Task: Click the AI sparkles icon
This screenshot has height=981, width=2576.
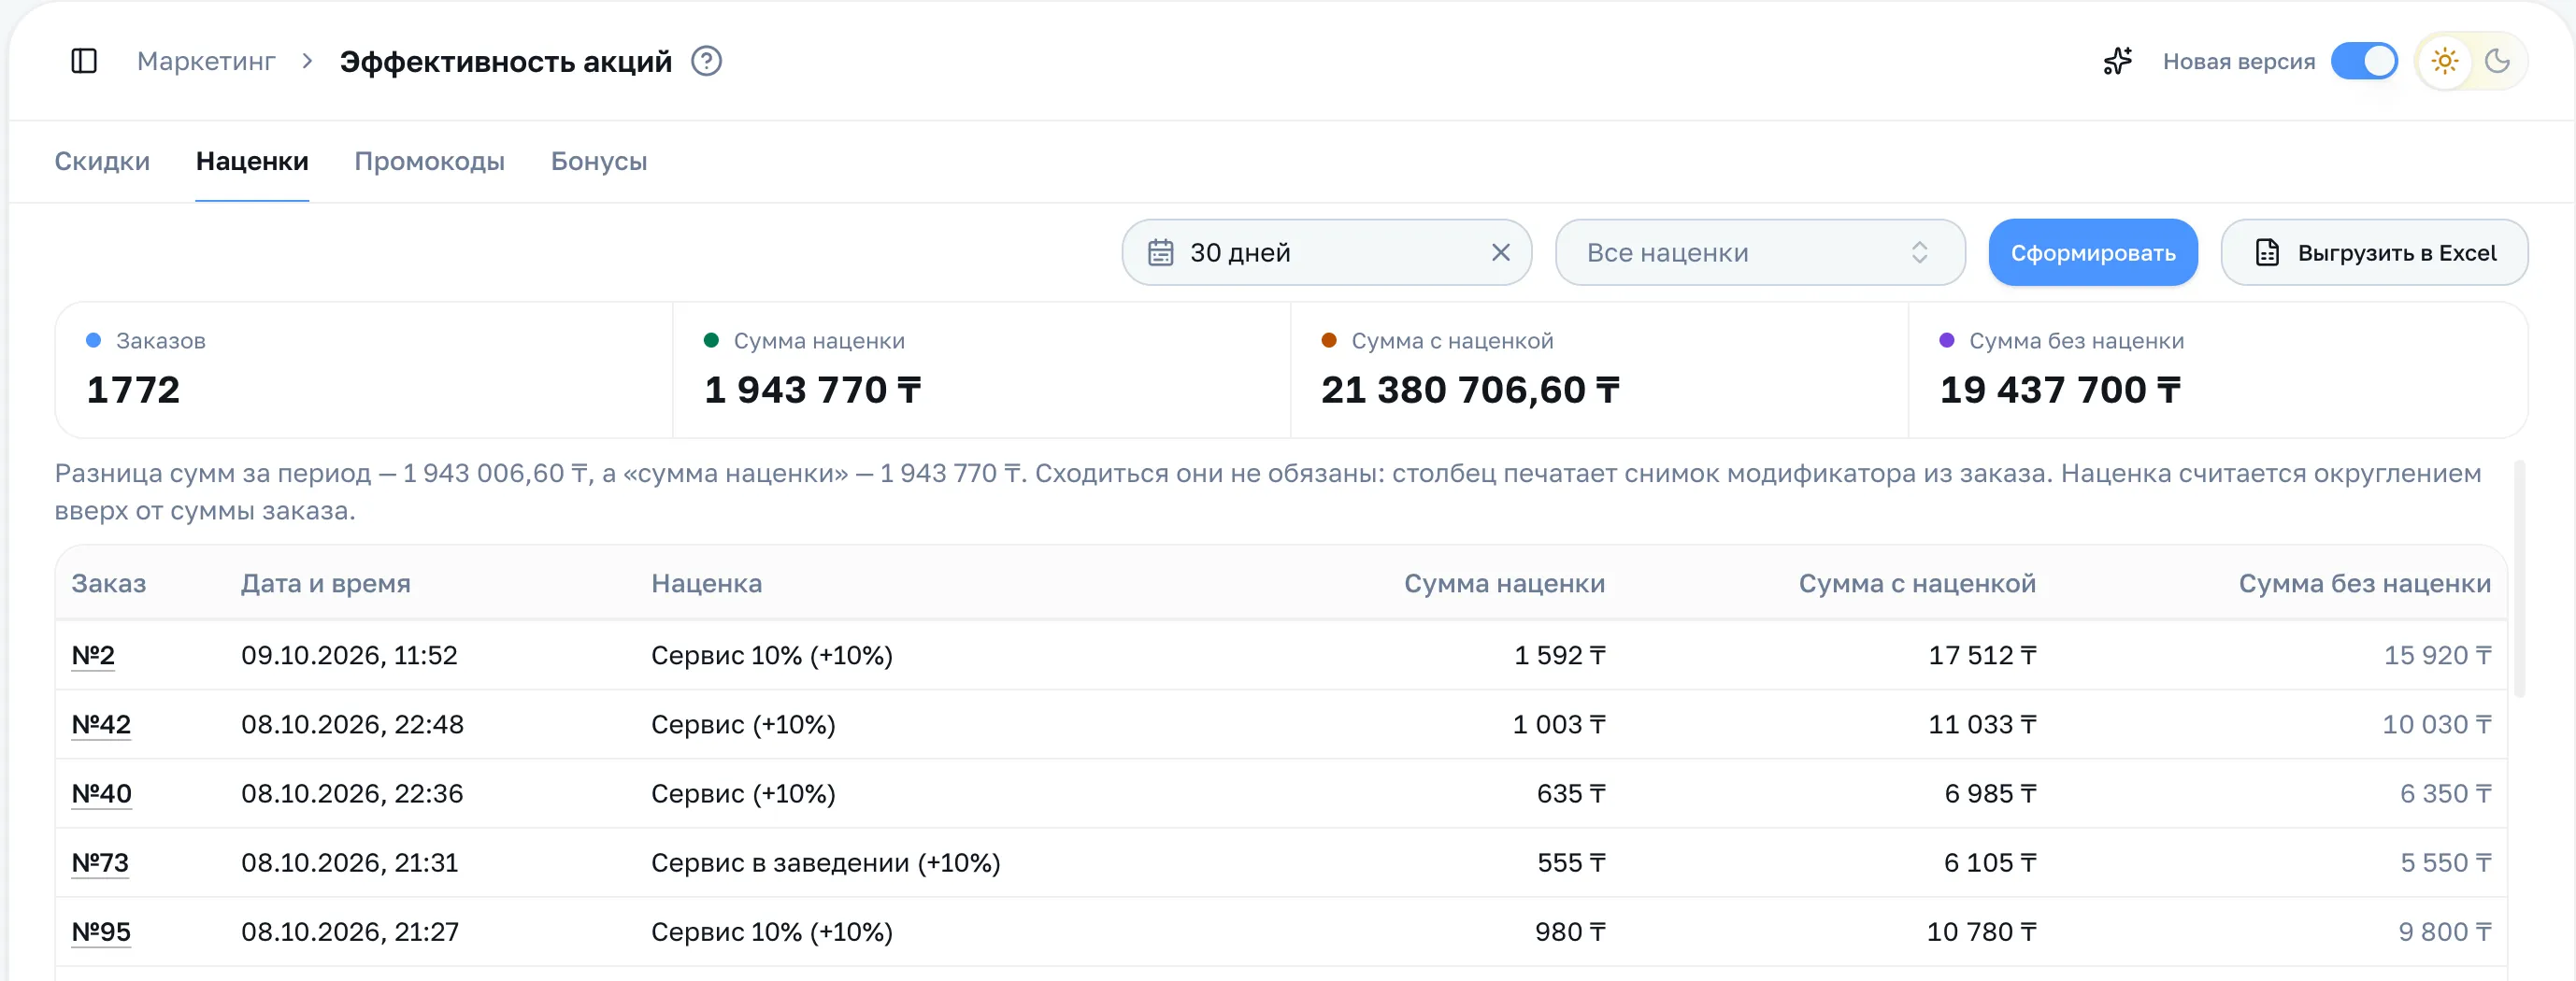Action: pos(2117,61)
